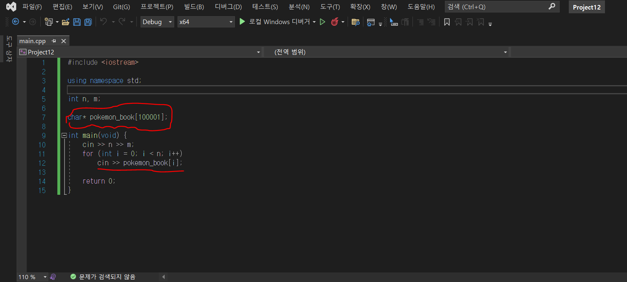Click the Visual Studio logo icon
This screenshot has height=282, width=627.
11,7
